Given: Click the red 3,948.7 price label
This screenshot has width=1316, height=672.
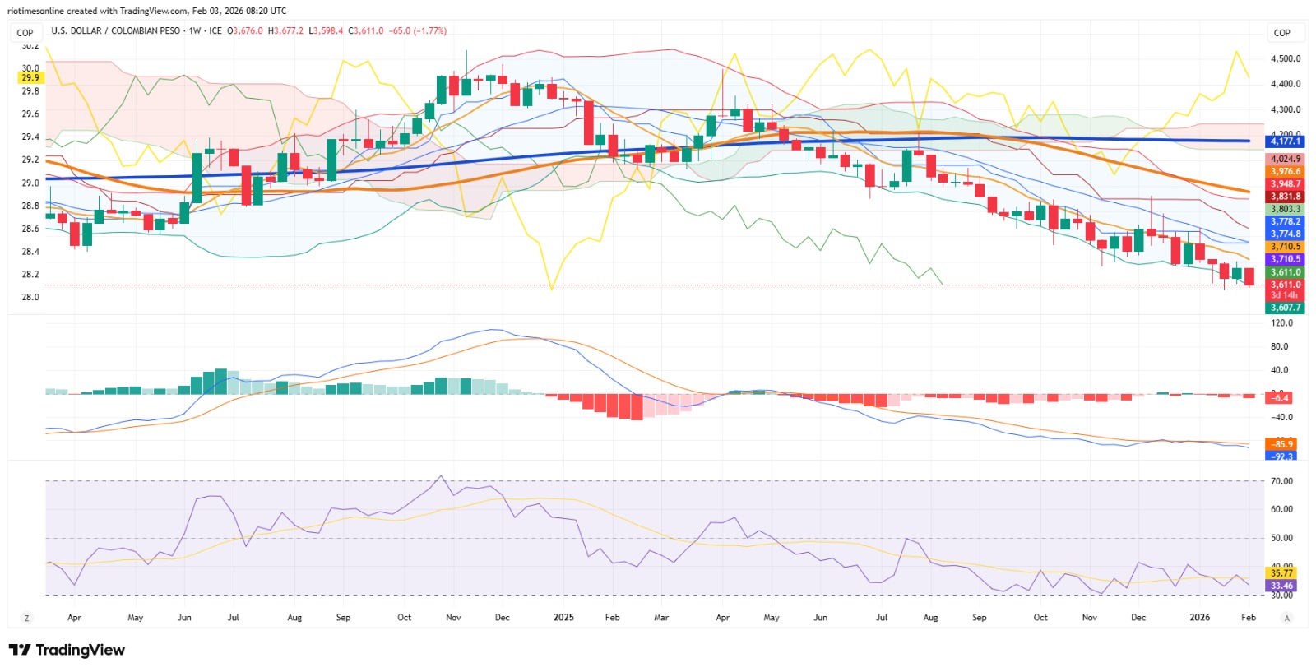Looking at the screenshot, I should click(1286, 184).
